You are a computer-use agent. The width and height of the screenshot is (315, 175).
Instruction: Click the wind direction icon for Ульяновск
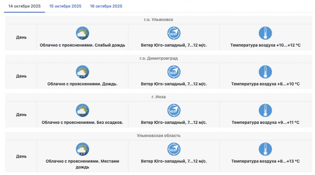click(x=174, y=33)
